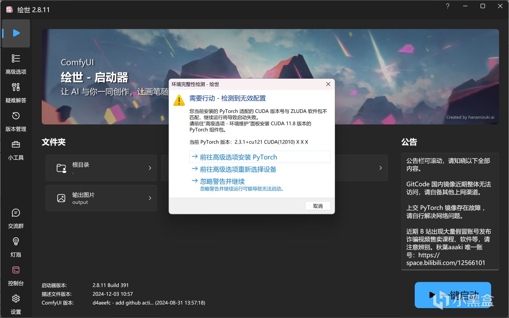Click ComfyUI version d4aeefc commit text
Image resolution: width=509 pixels, height=318 pixels.
[x=149, y=303]
